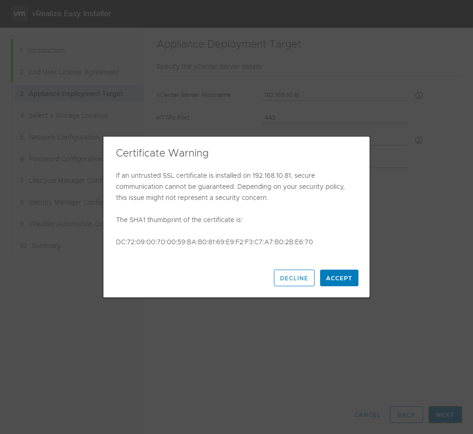This screenshot has height=434, width=473.
Task: Open step 9 vRealize Automation Configuration
Action: pos(61,224)
